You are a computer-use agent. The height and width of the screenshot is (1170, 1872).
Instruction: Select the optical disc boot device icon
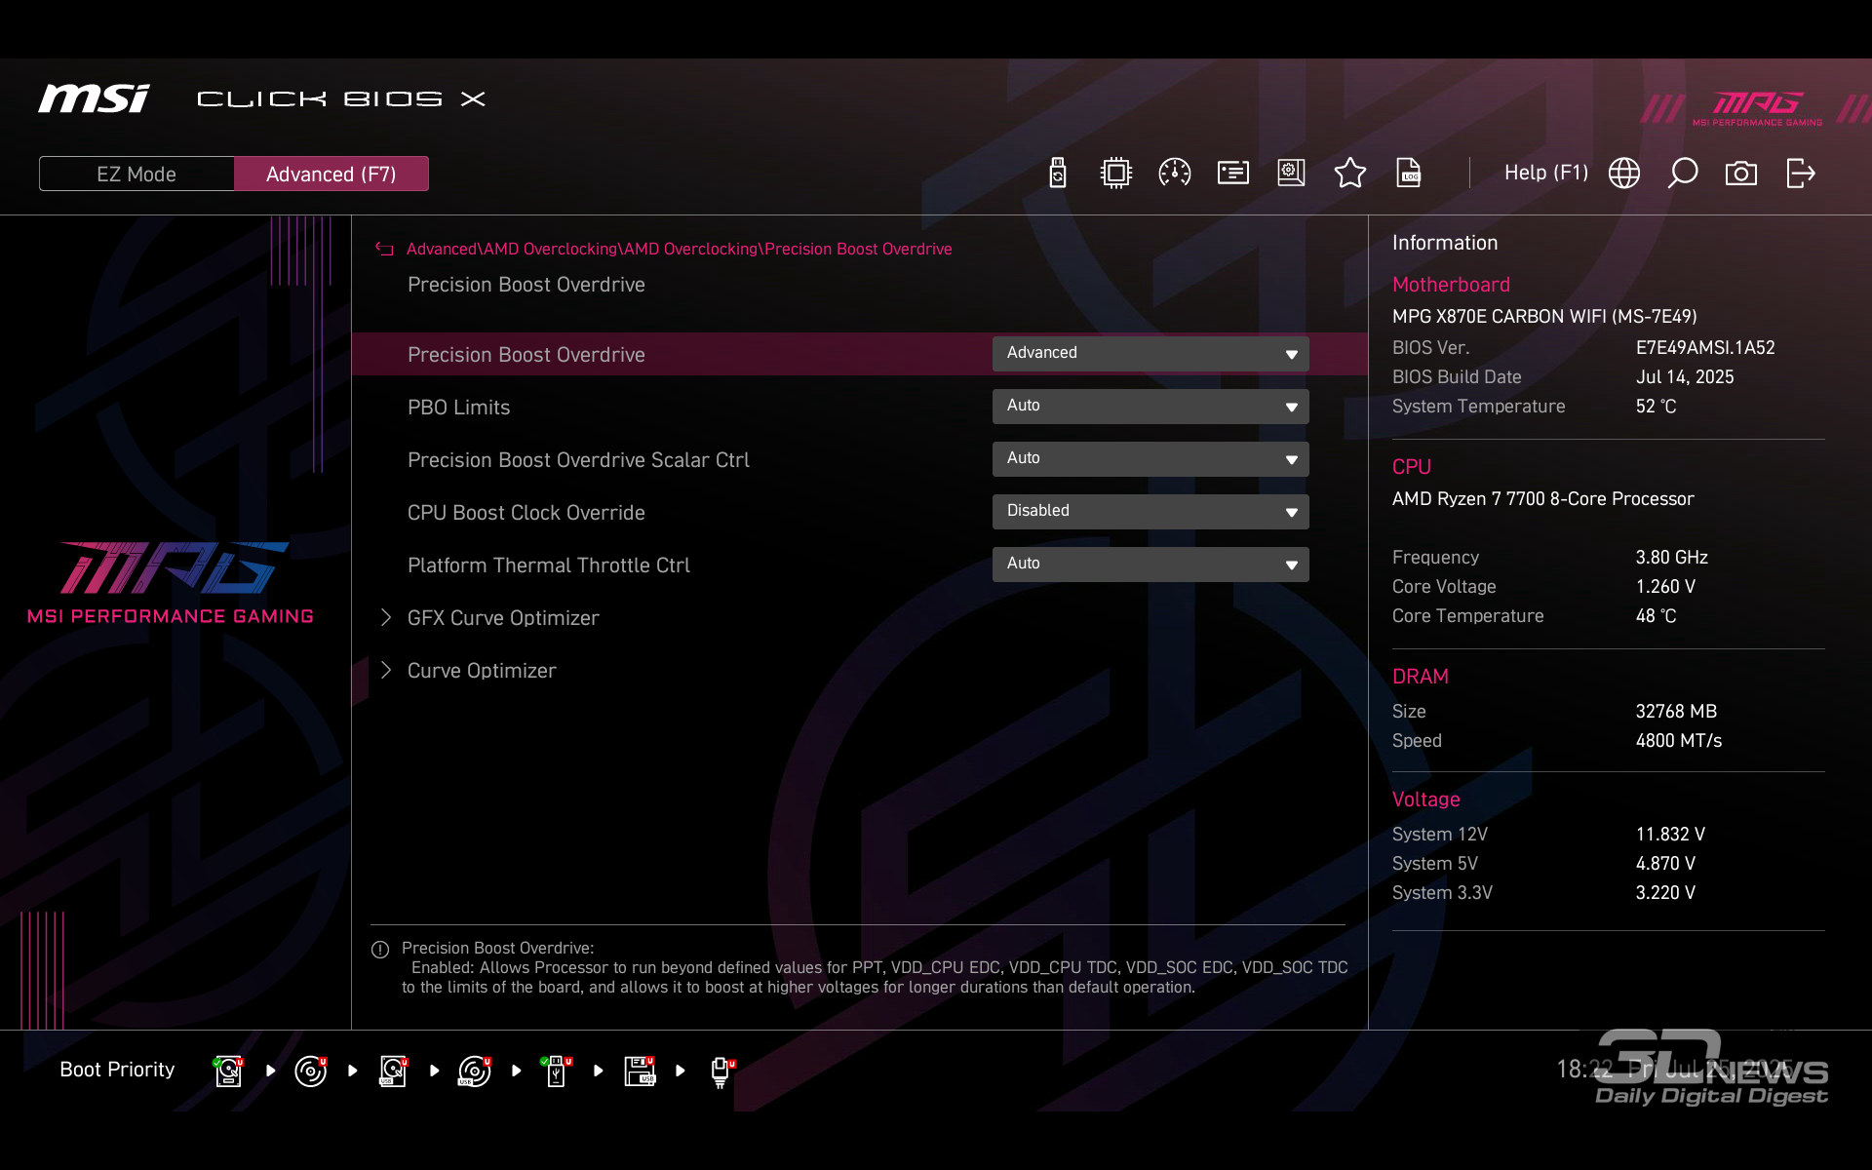point(311,1071)
